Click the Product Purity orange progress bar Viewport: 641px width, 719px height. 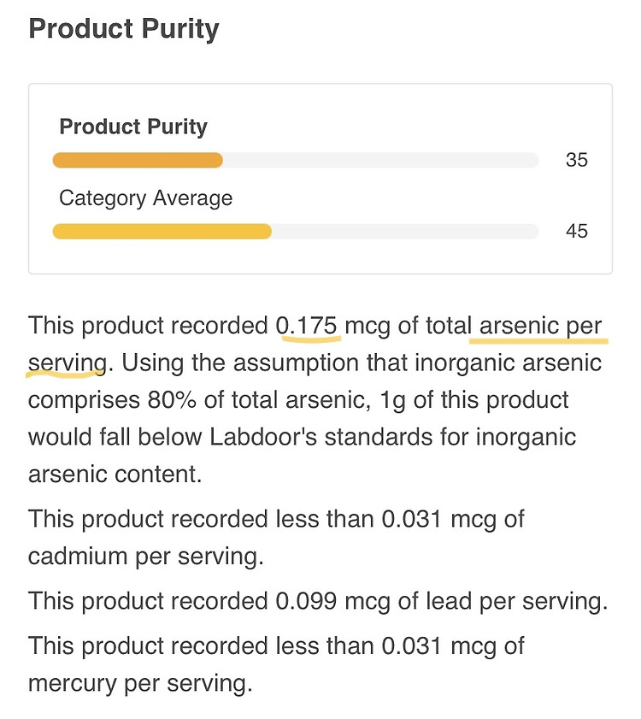pyautogui.click(x=138, y=161)
